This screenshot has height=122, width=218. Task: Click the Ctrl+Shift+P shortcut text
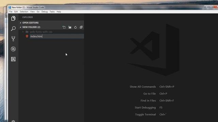[x=167, y=87]
